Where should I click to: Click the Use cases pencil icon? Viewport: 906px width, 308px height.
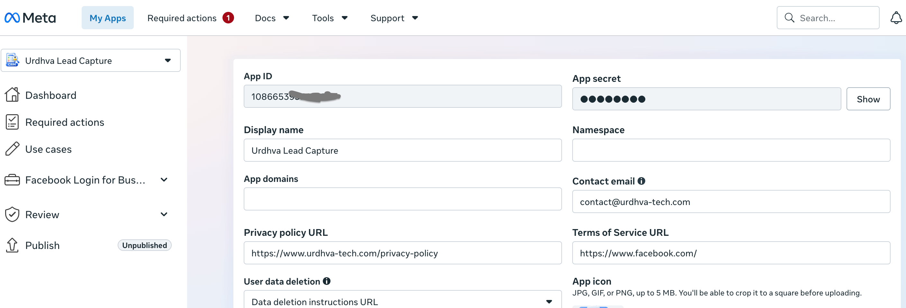coord(12,149)
